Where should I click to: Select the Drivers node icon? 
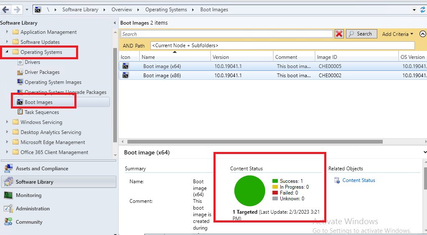[x=20, y=62]
